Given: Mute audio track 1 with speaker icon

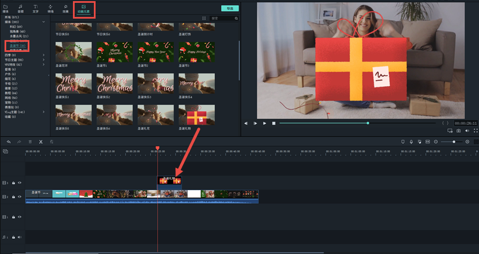Looking at the screenshot, I should tap(20, 237).
